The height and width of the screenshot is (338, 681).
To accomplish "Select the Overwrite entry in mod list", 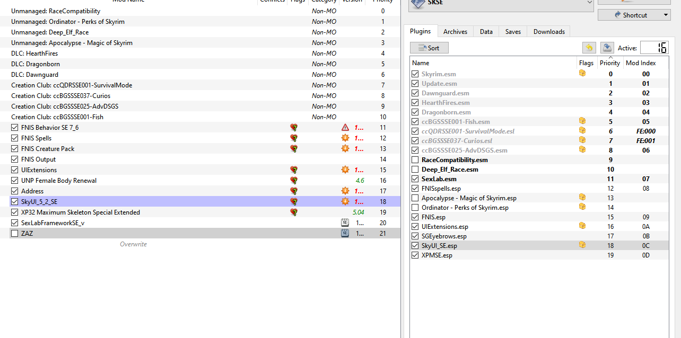I will pyautogui.click(x=133, y=244).
